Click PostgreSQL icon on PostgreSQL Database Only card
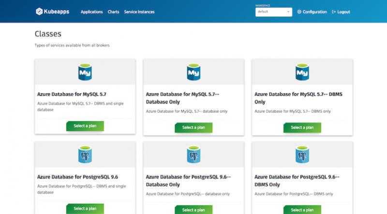The height and width of the screenshot is (214, 387). click(193, 155)
